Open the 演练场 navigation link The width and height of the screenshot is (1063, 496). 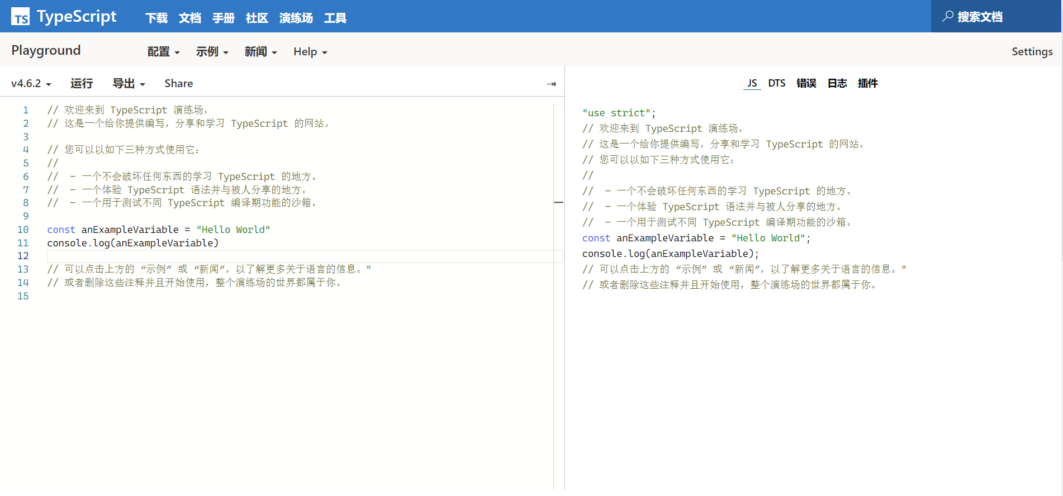coord(296,18)
